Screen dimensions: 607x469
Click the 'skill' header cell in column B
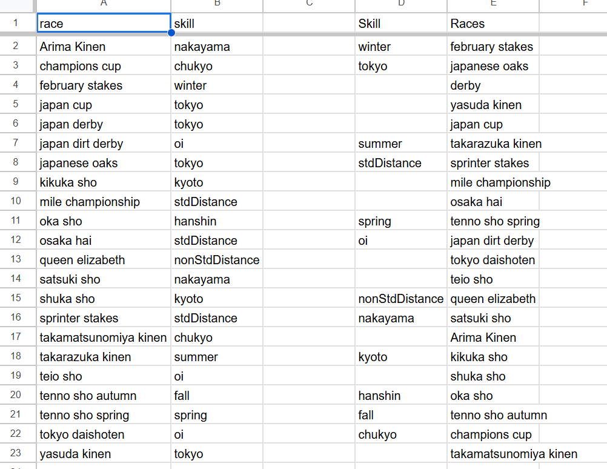[217, 23]
